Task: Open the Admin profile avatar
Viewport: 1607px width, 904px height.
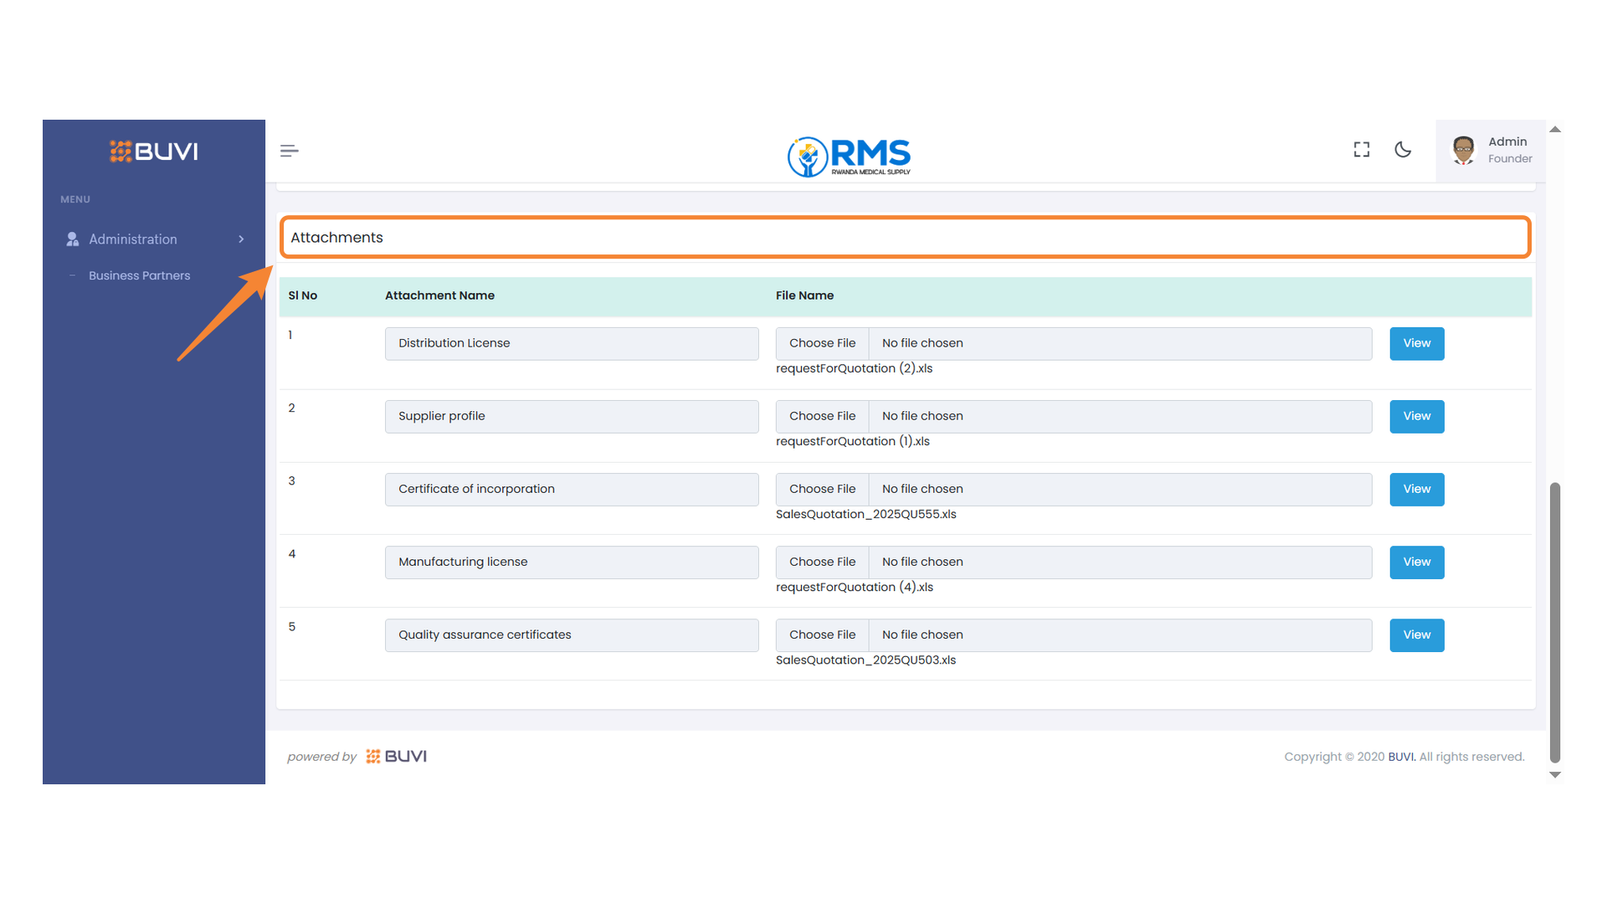Action: 1463,150
